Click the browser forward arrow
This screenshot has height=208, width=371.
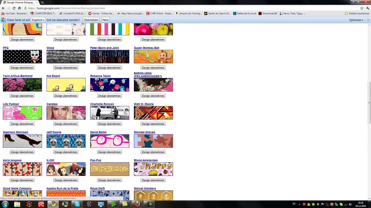coord(8,8)
